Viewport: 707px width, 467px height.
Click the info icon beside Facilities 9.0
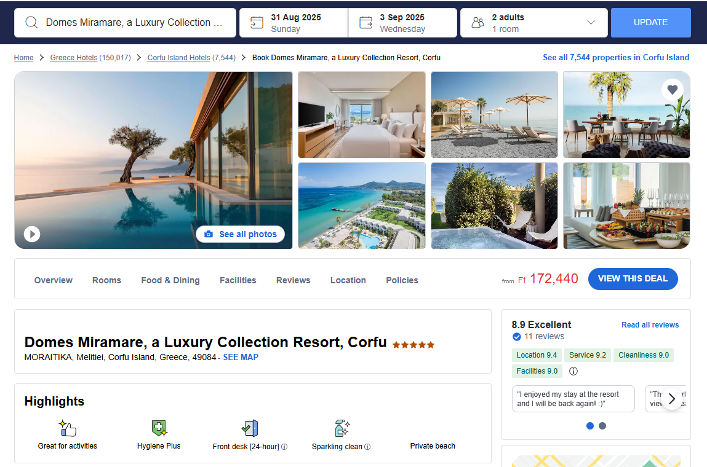573,371
